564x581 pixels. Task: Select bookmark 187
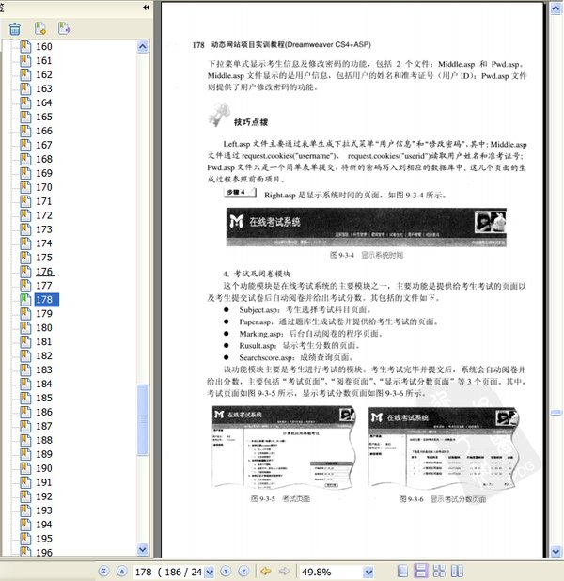click(x=44, y=426)
